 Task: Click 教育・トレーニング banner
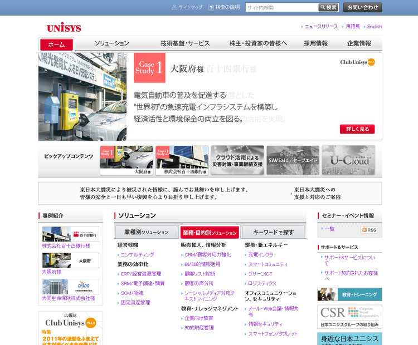(x=350, y=294)
